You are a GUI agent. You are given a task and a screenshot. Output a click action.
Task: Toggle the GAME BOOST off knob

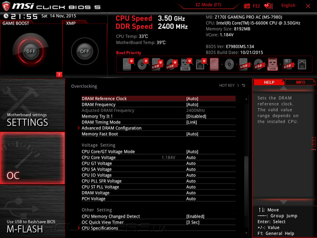pyautogui.click(x=31, y=51)
